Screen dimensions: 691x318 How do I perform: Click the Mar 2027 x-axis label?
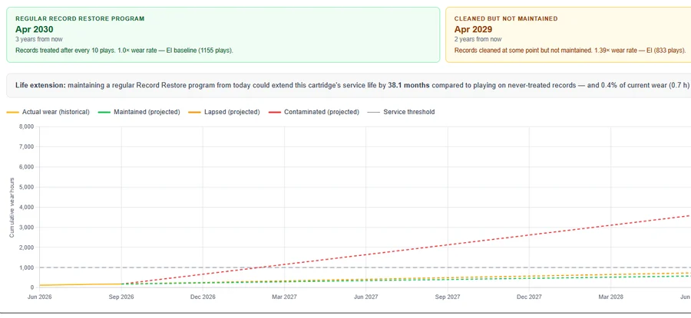click(x=284, y=297)
